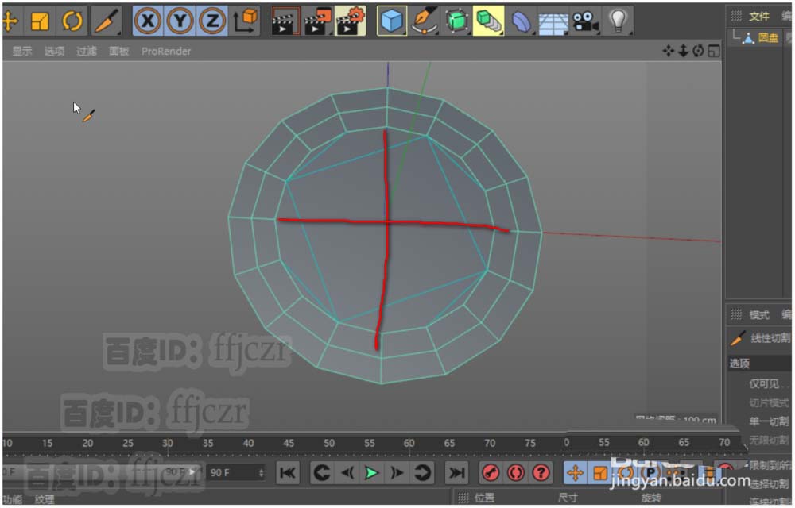
Task: Add a Light bulb object
Action: [x=618, y=21]
